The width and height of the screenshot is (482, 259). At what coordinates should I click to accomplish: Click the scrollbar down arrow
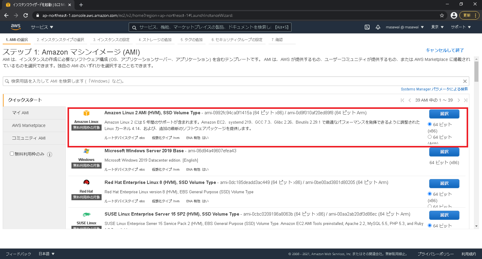pos(476,226)
